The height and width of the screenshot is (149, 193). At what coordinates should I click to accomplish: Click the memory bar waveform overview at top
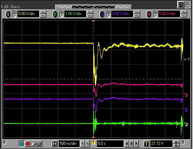coord(93,7)
